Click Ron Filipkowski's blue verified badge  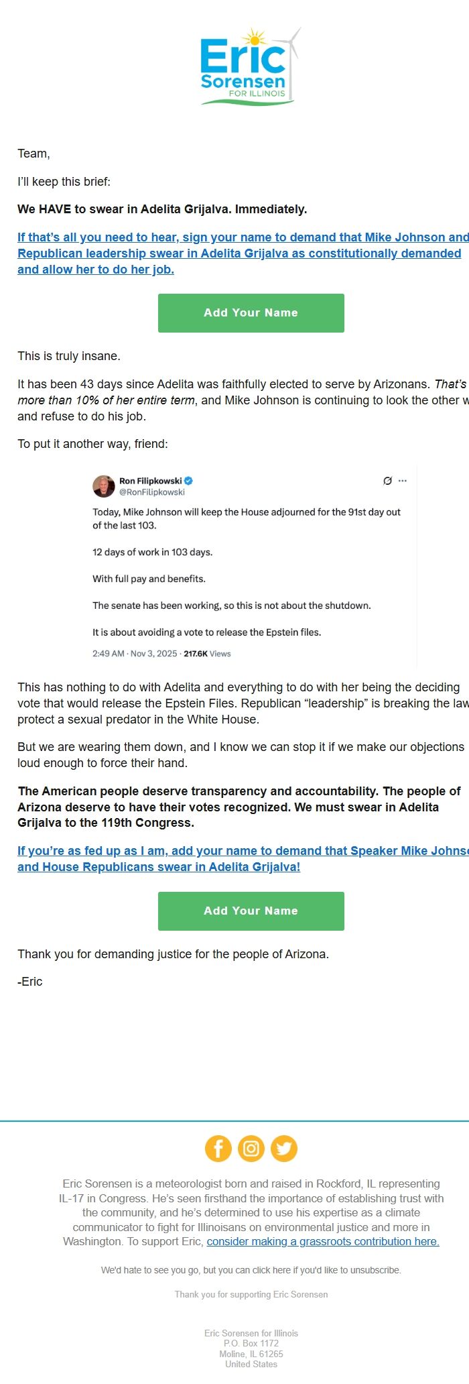(190, 479)
